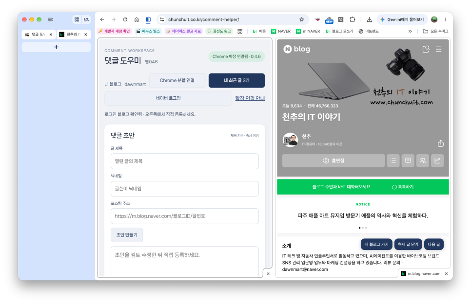Go back to the previous page
The width and height of the screenshot is (471, 304).
coord(102,19)
